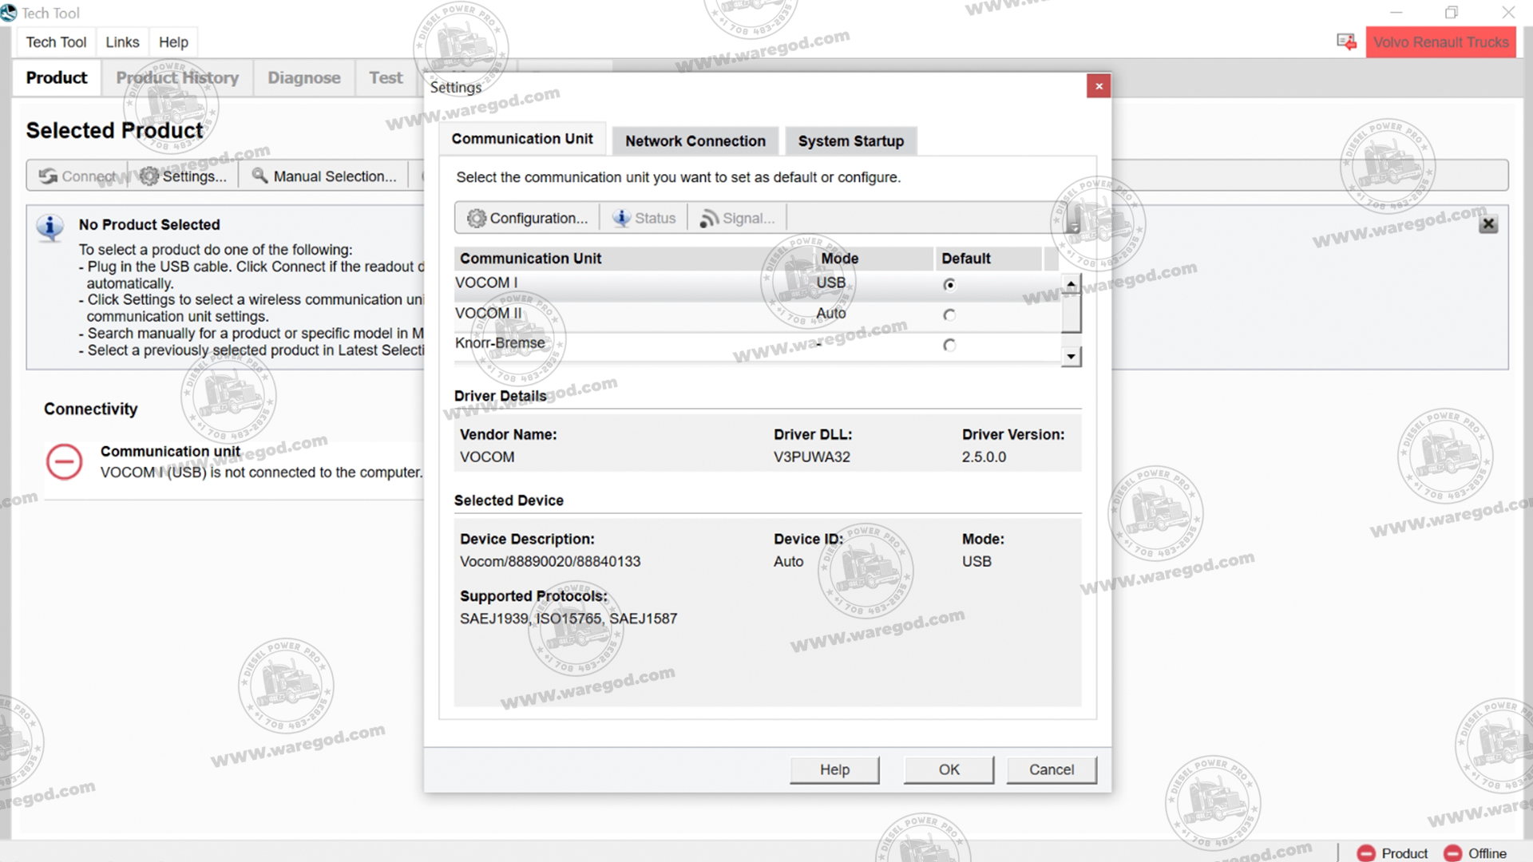
Task: Click the Tech Tool logo in the title bar
Action: 9,13
